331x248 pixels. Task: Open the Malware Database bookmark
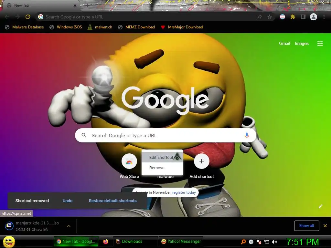coord(25,27)
